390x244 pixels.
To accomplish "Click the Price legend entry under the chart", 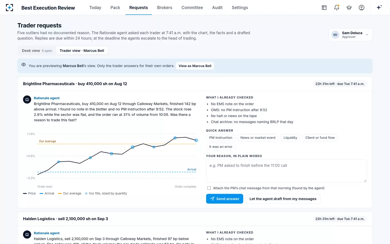I will [x=30, y=193].
